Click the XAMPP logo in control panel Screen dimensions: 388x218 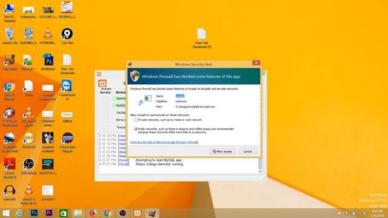click(102, 83)
